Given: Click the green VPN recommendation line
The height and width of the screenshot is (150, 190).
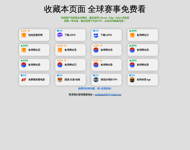Looking at the screenshot, I should 95,21.
